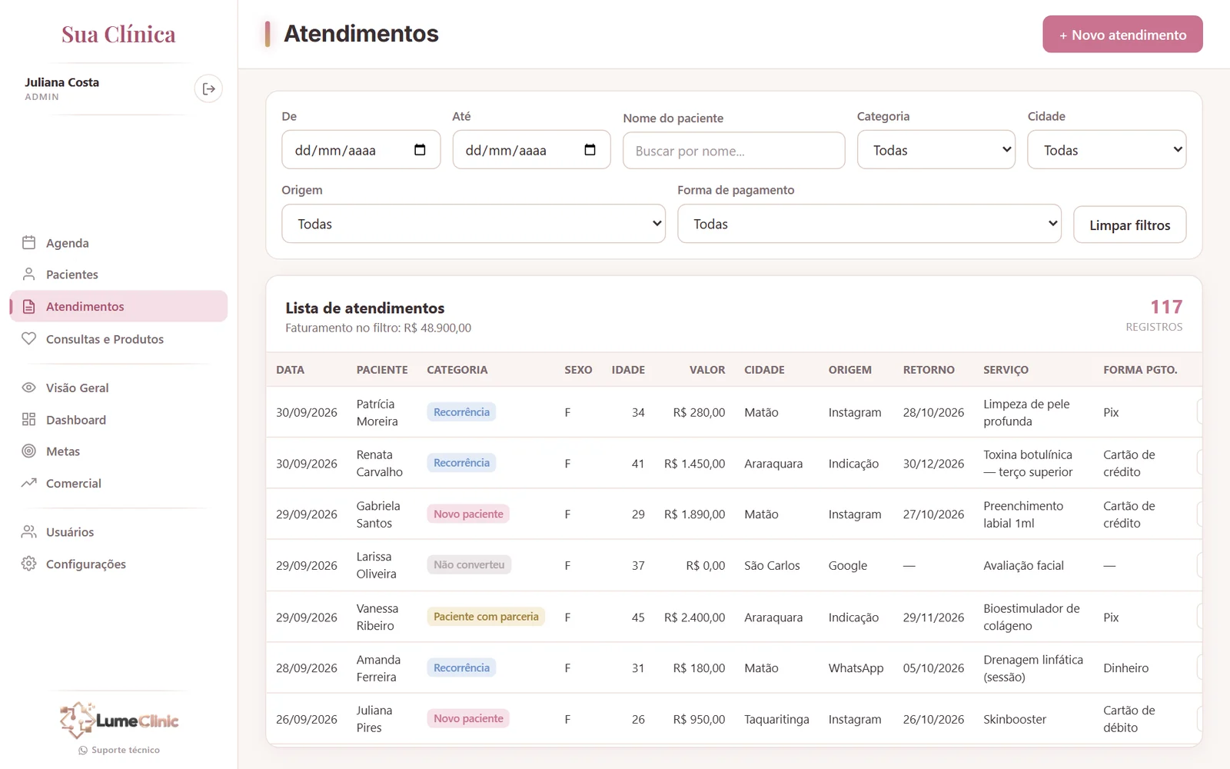Screen dimensions: 1230x769
Task: Click the Novo atendimento button
Action: point(1122,35)
